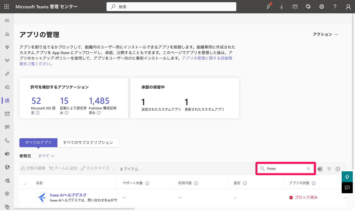The height and width of the screenshot is (211, 355).
Task: Expand the アクション dropdown
Action: 325,34
